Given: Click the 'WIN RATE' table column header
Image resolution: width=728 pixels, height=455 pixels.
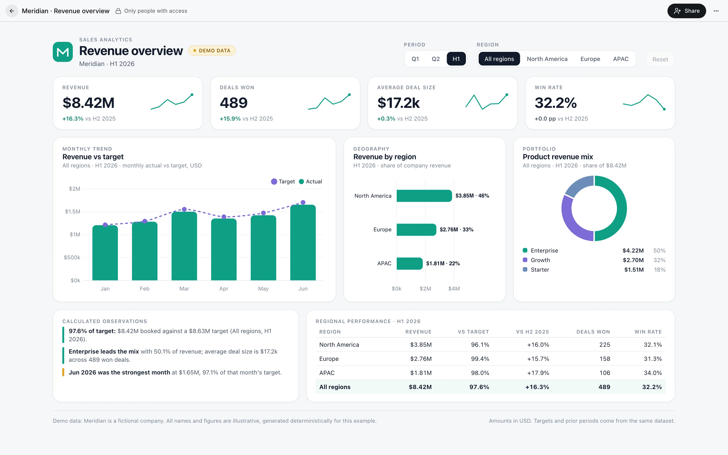Looking at the screenshot, I should click(648, 332).
